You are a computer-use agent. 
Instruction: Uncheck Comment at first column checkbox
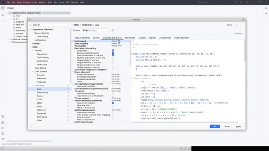click(x=113, y=53)
